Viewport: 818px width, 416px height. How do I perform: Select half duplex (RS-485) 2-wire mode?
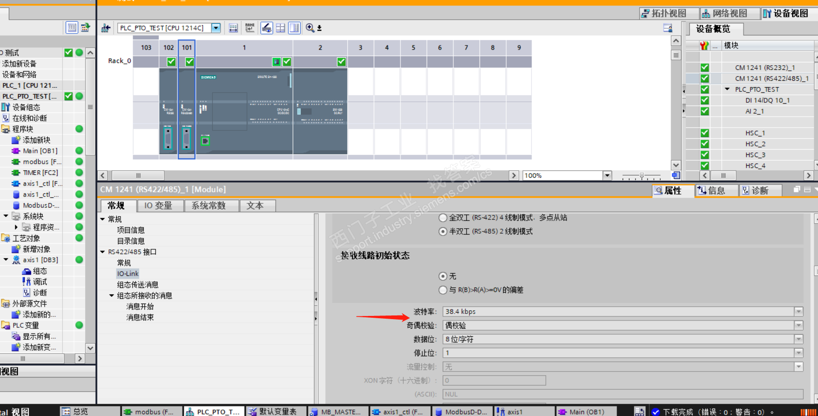click(x=443, y=231)
